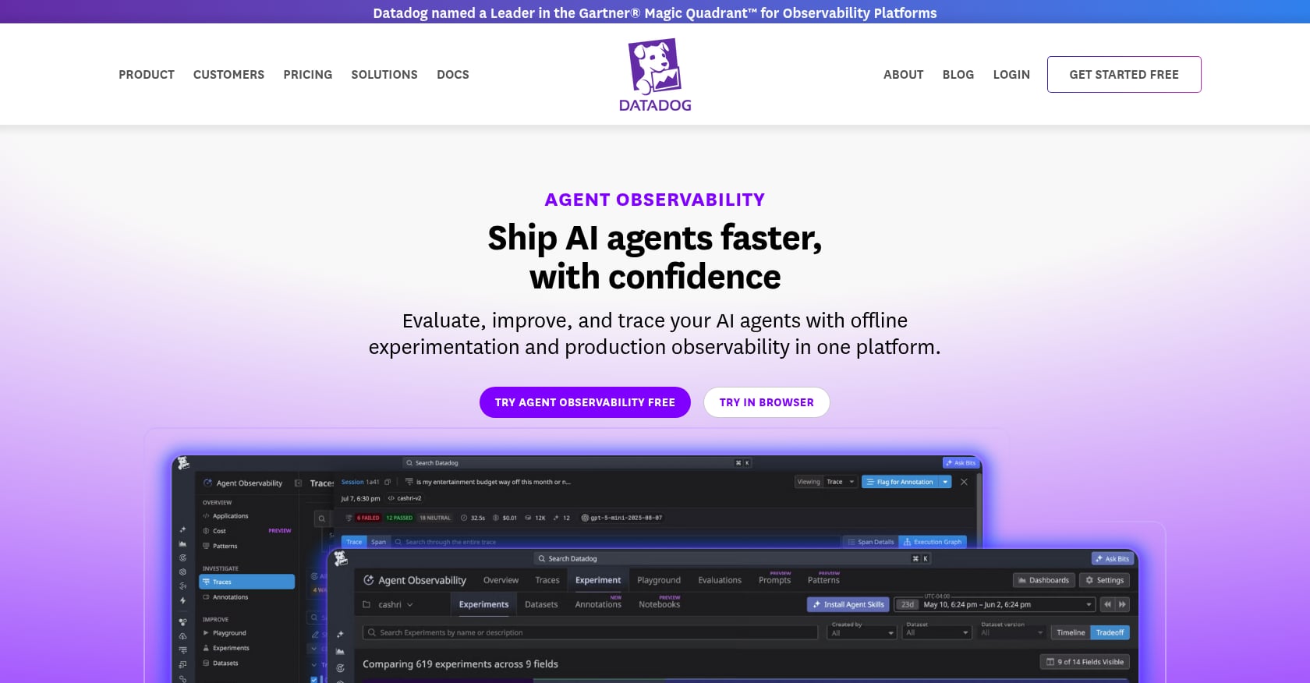Click TRY AGENT OBSERVABILITY FREE

point(585,402)
